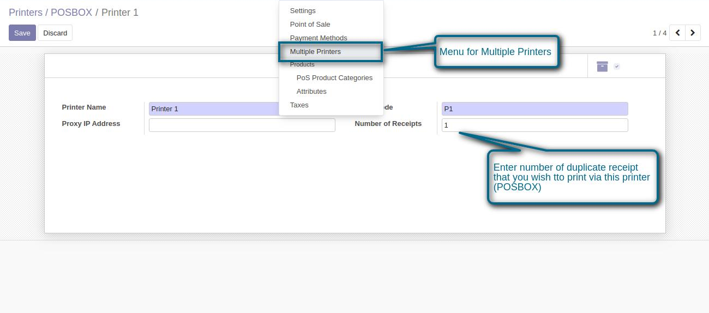Open Printers breadcrumb link
709x313 pixels.
tap(26, 13)
